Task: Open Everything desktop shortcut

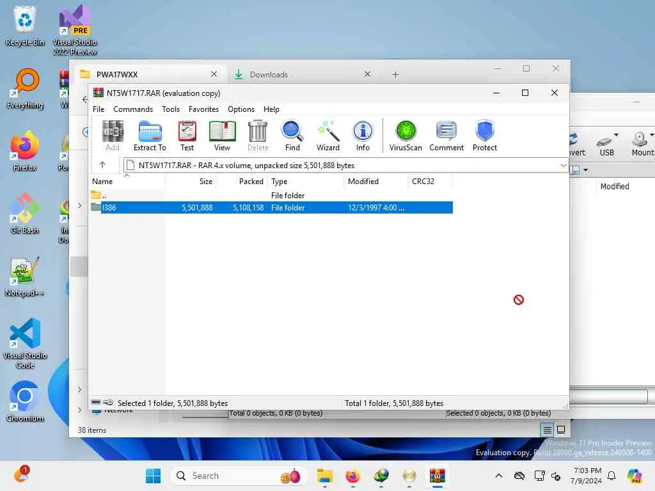Action: point(25,88)
